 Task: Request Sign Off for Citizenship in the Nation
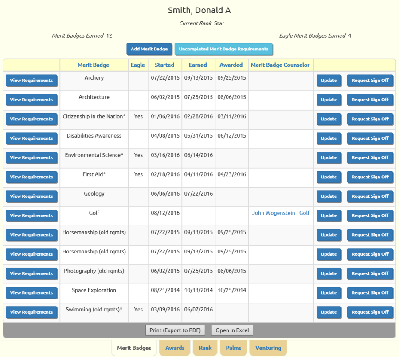coord(370,119)
